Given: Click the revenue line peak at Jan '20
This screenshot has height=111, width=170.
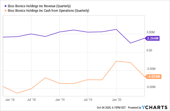Looking at the screenshot, I should 116,29.
